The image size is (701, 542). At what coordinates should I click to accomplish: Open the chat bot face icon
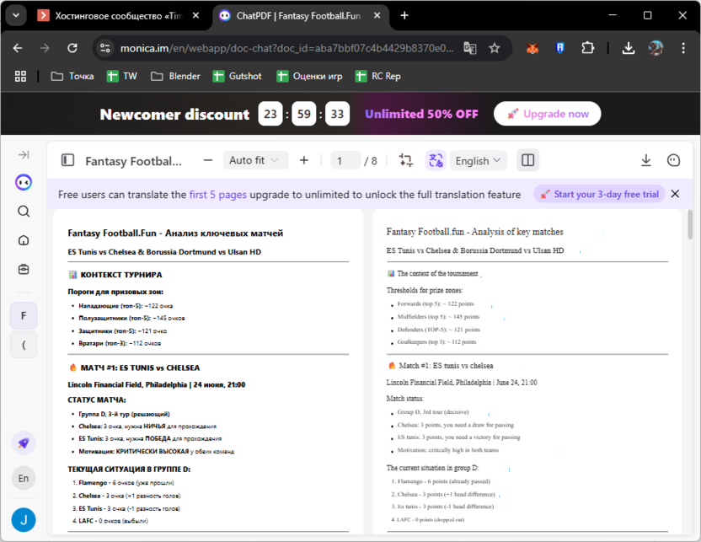[x=674, y=160]
